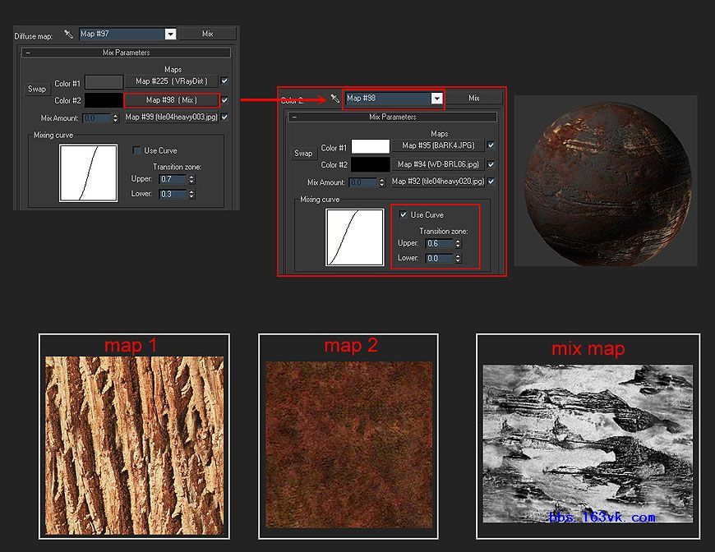Collapse the right Mix Parameters rollout
Screen dimensions: 715x552
coord(294,117)
